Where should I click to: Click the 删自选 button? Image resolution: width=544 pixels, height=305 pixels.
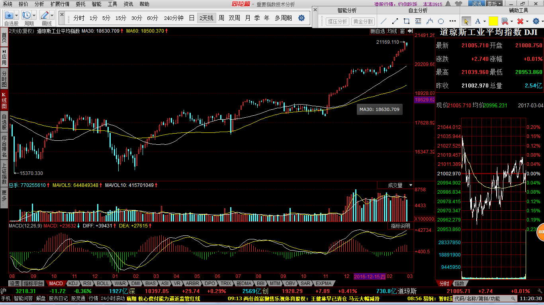coord(378,31)
